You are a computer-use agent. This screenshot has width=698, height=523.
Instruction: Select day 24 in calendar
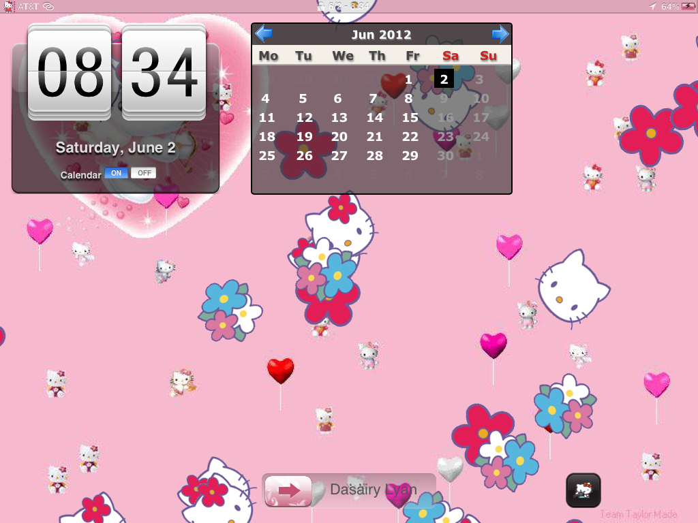[x=481, y=136]
